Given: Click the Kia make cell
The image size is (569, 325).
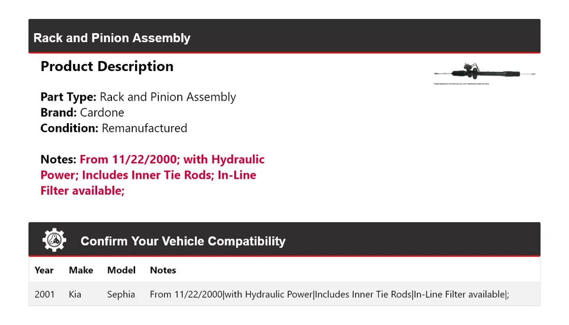Looking at the screenshot, I should coord(75,294).
